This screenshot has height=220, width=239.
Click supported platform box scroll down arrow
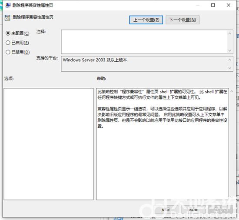click(x=230, y=68)
